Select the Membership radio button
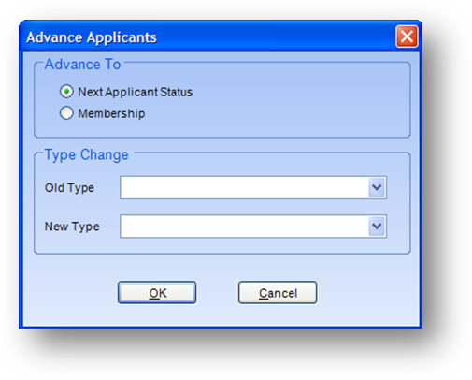472x380 pixels. tap(66, 113)
